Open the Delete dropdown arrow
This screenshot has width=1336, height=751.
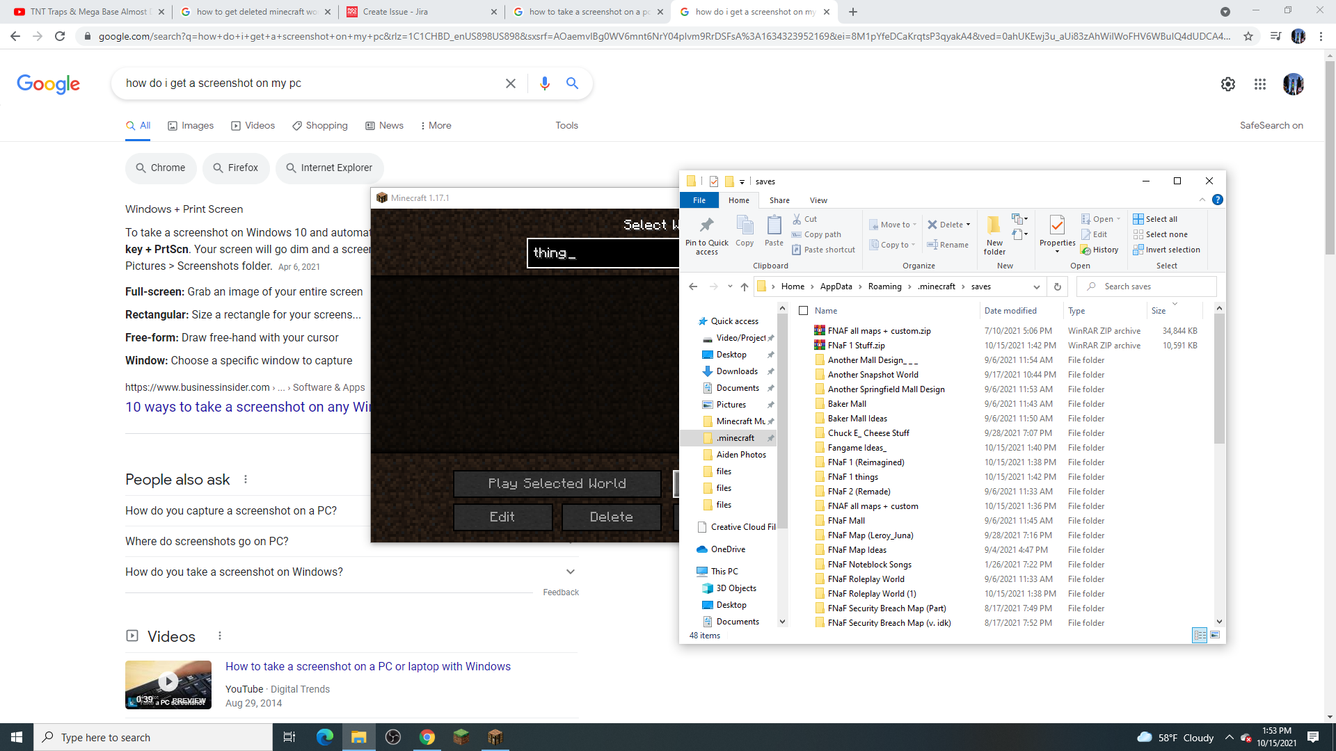coord(968,225)
